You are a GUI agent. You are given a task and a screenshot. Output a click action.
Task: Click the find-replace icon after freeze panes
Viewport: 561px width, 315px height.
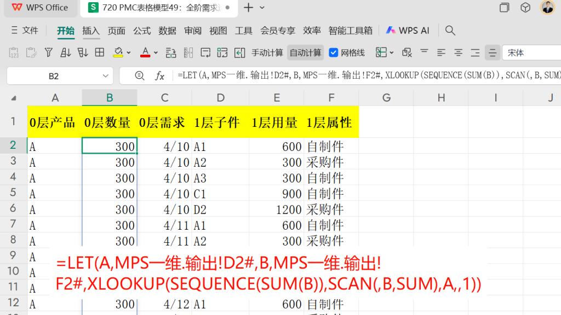click(407, 53)
